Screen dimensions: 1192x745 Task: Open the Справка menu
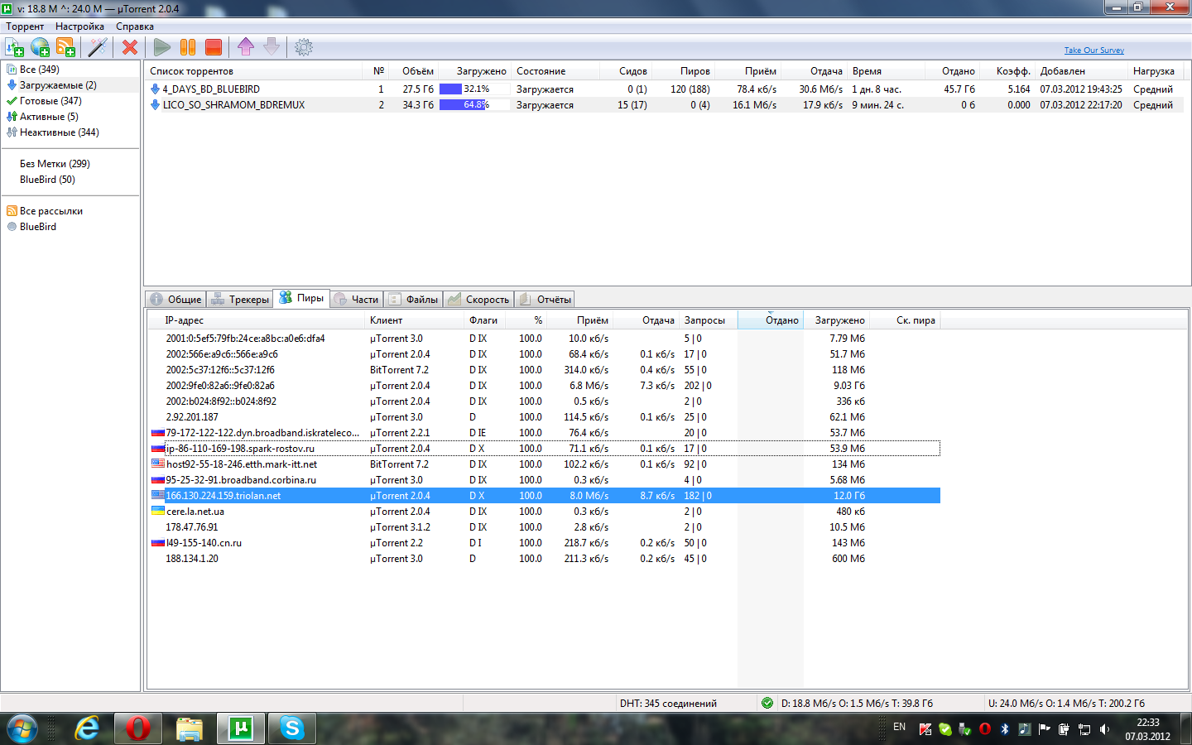tap(135, 26)
